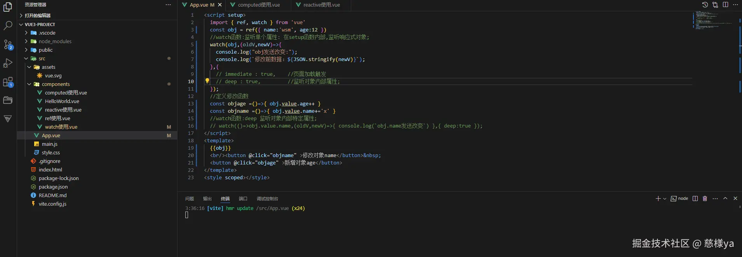Click the objage function definition line

coord(265,104)
